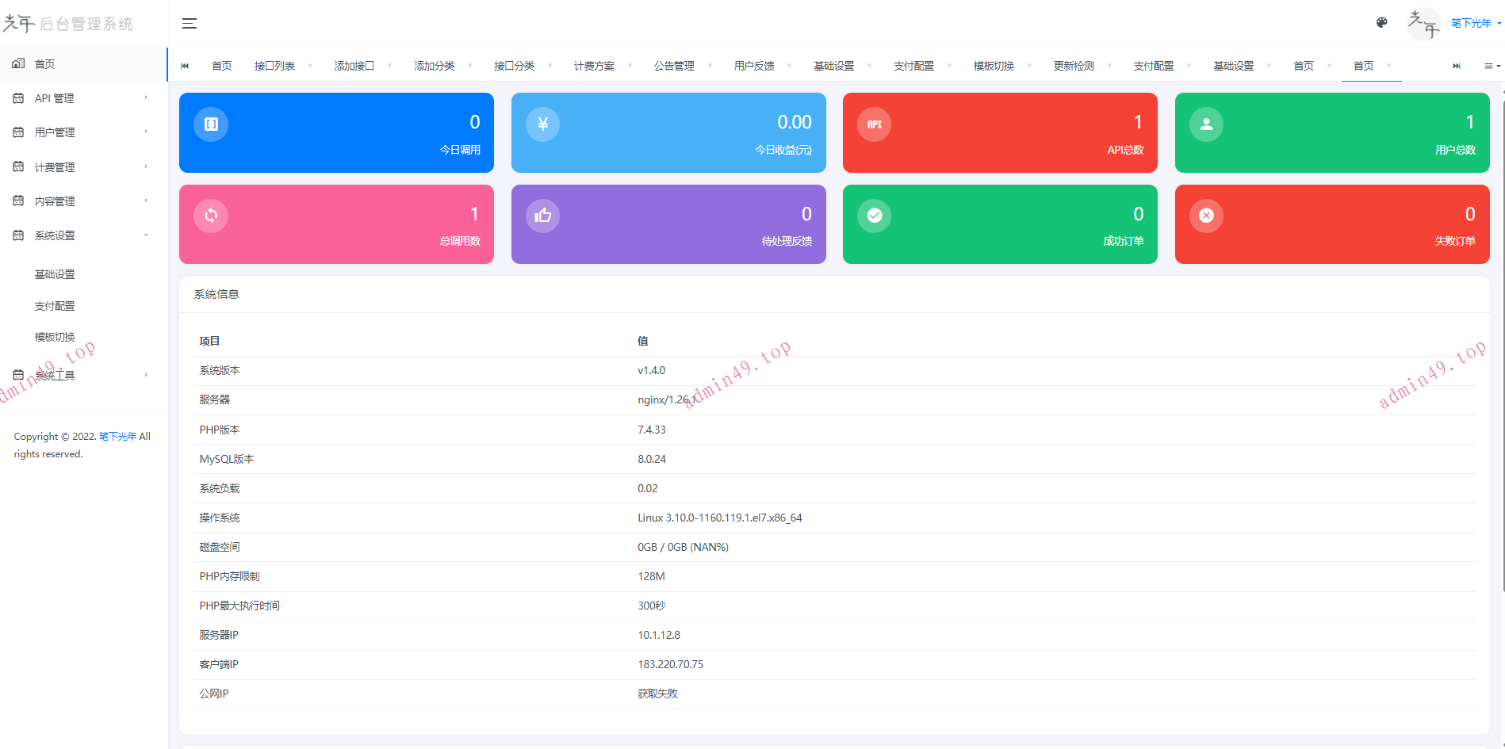1505x749 pixels.
Task: Click the red X icon on 失败订单 card
Action: pyautogui.click(x=1206, y=216)
